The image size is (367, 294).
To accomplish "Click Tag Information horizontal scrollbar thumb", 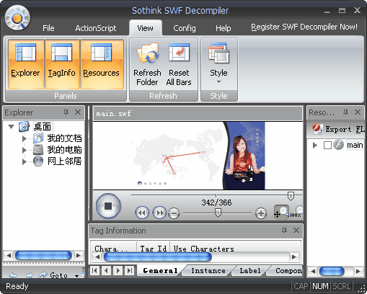I will click(x=158, y=257).
